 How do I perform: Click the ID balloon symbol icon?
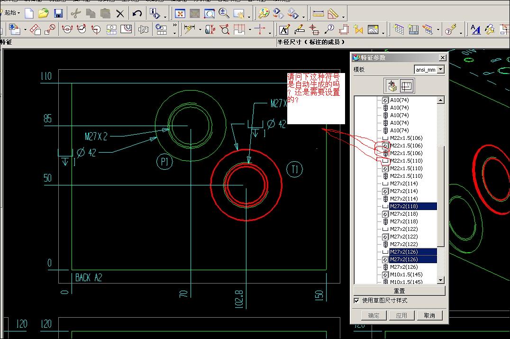click(329, 30)
